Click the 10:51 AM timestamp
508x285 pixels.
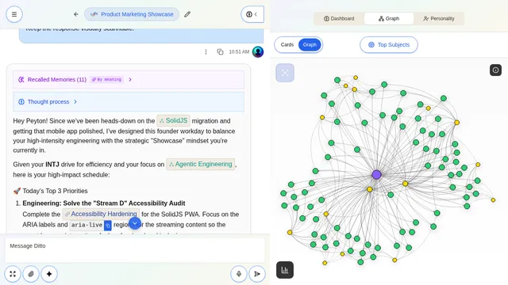coord(239,51)
